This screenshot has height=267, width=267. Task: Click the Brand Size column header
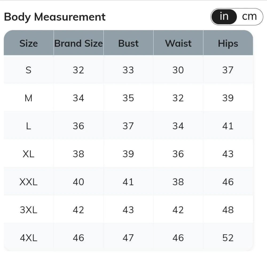(78, 43)
